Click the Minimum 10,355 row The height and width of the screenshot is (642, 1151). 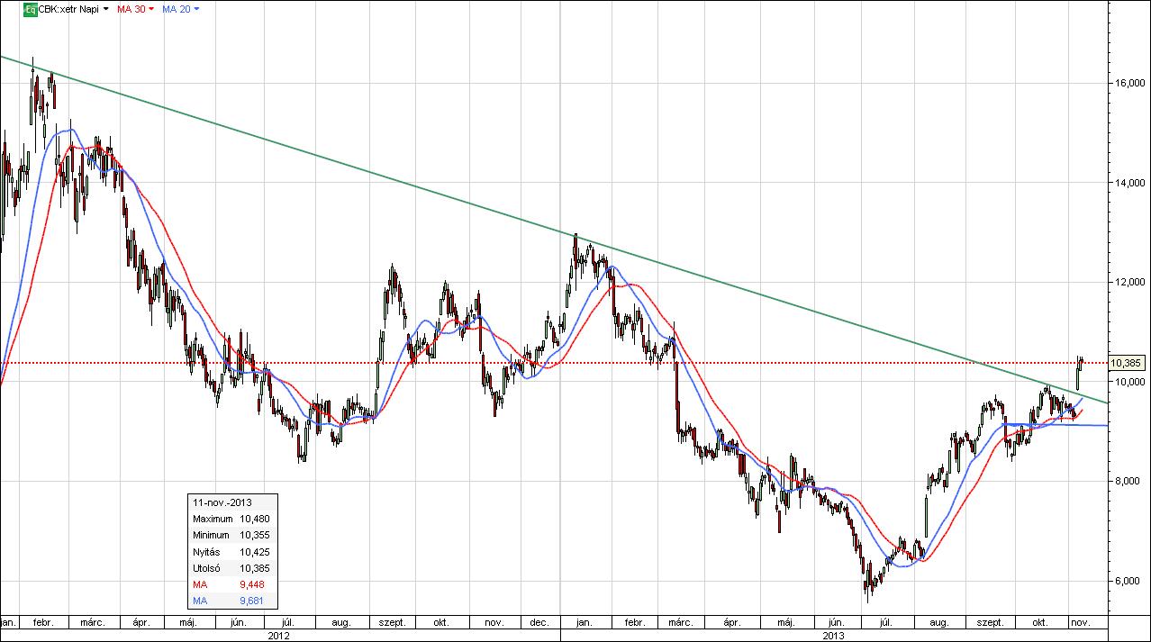pos(231,535)
